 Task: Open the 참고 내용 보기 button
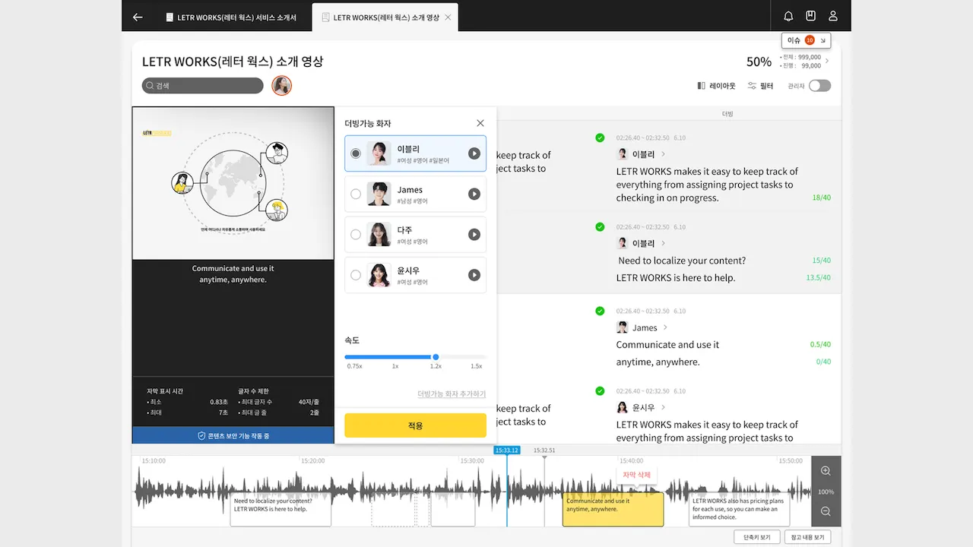pyautogui.click(x=807, y=537)
